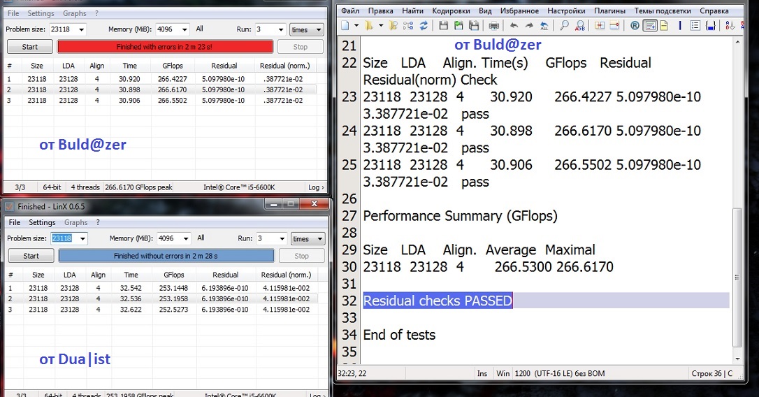Click the Redo arrow icon
This screenshot has width=759, height=397.
coord(529,26)
